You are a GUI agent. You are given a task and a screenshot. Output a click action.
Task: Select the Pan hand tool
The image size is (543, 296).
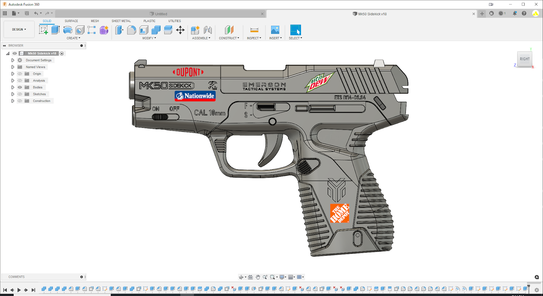point(258,277)
